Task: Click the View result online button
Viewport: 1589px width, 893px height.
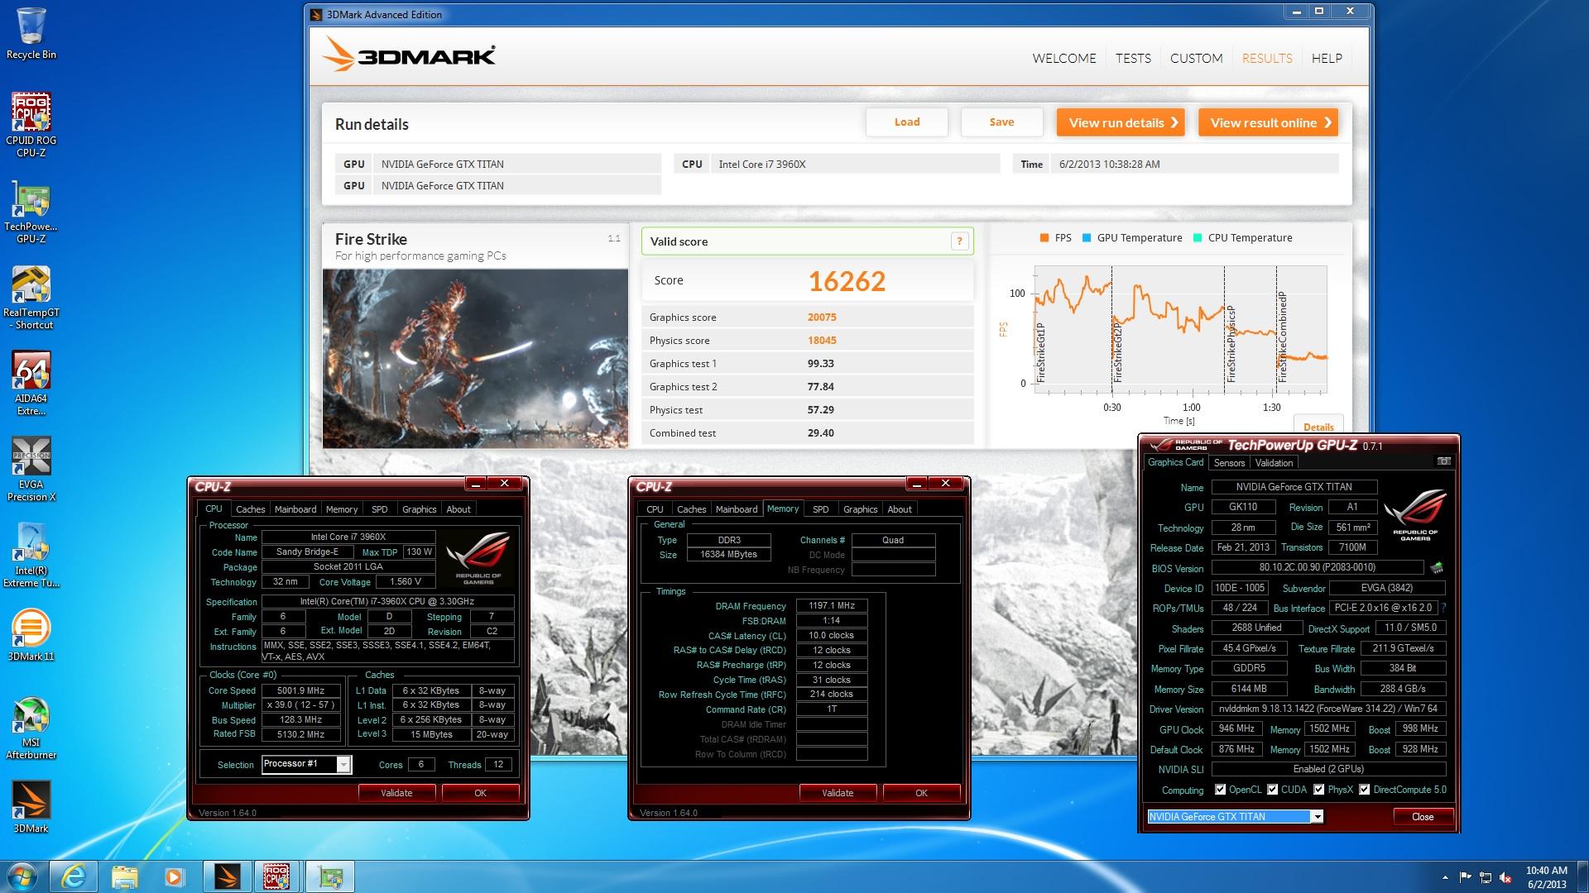Action: click(x=1268, y=122)
